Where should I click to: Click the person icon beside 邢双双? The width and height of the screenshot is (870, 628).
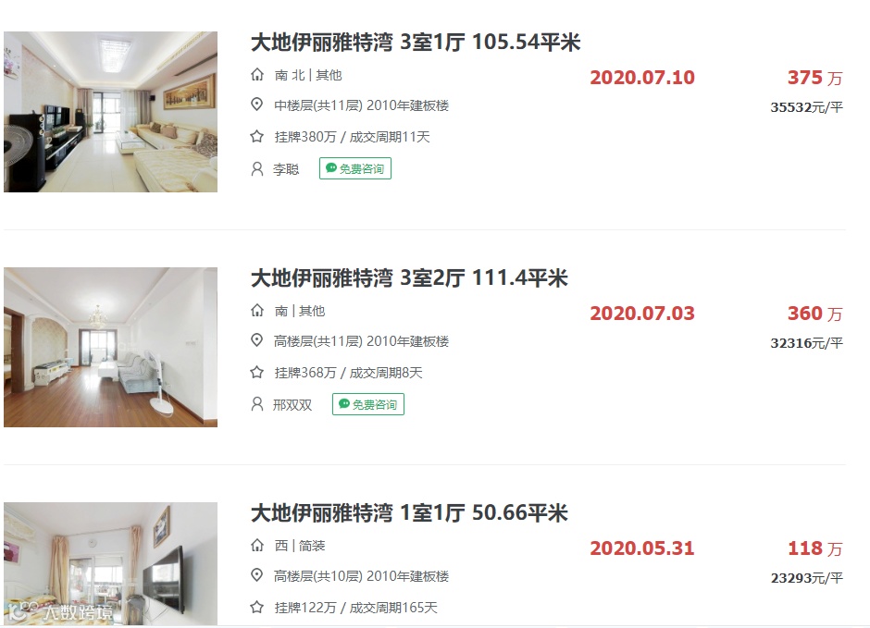coord(257,404)
